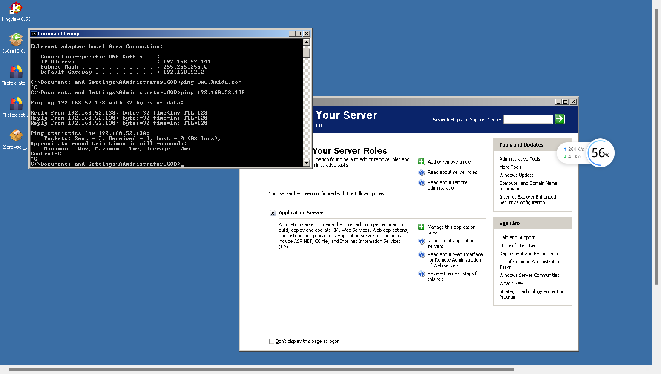Toggle Don't display this page at logon

pyautogui.click(x=272, y=341)
